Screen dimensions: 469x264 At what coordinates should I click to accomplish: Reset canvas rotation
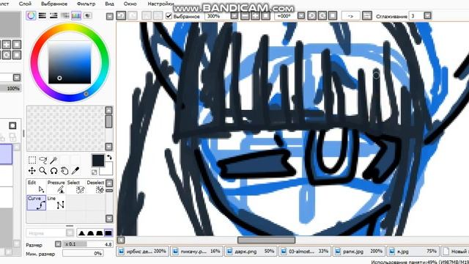click(333, 15)
